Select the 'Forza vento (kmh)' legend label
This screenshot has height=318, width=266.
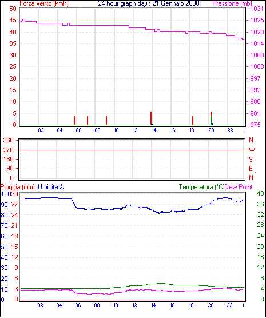pyautogui.click(x=44, y=3)
